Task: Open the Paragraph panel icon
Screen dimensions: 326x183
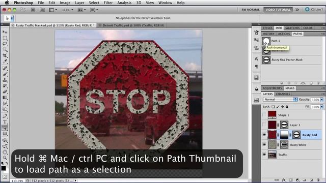Action: (x=256, y=67)
